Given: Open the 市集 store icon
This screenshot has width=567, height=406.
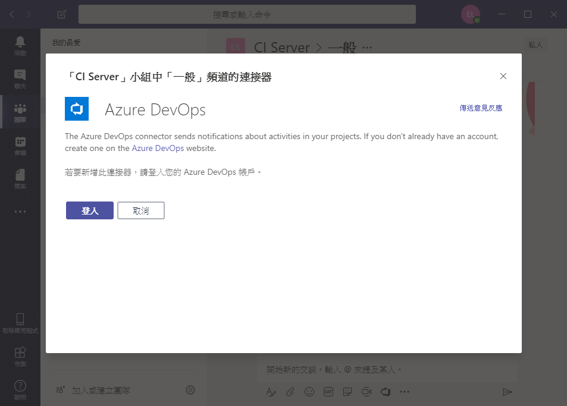Looking at the screenshot, I should (20, 357).
